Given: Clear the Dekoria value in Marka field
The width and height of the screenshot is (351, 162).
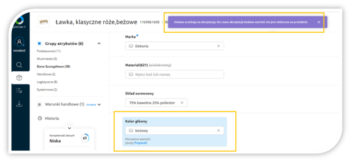Looking at the screenshot, I should click(x=218, y=46).
